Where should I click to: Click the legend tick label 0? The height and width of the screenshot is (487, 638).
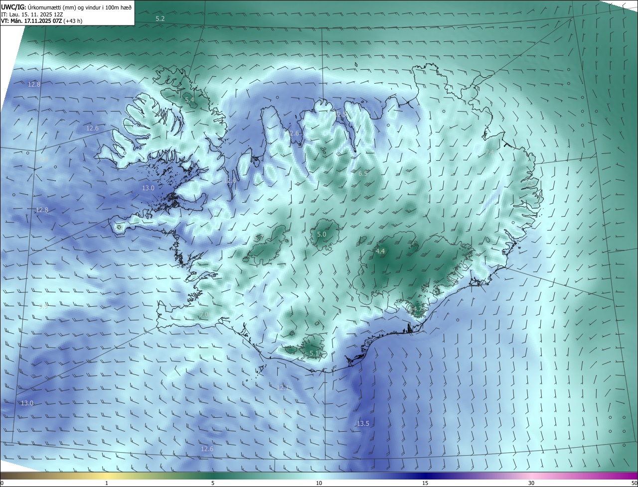click(x=2, y=483)
